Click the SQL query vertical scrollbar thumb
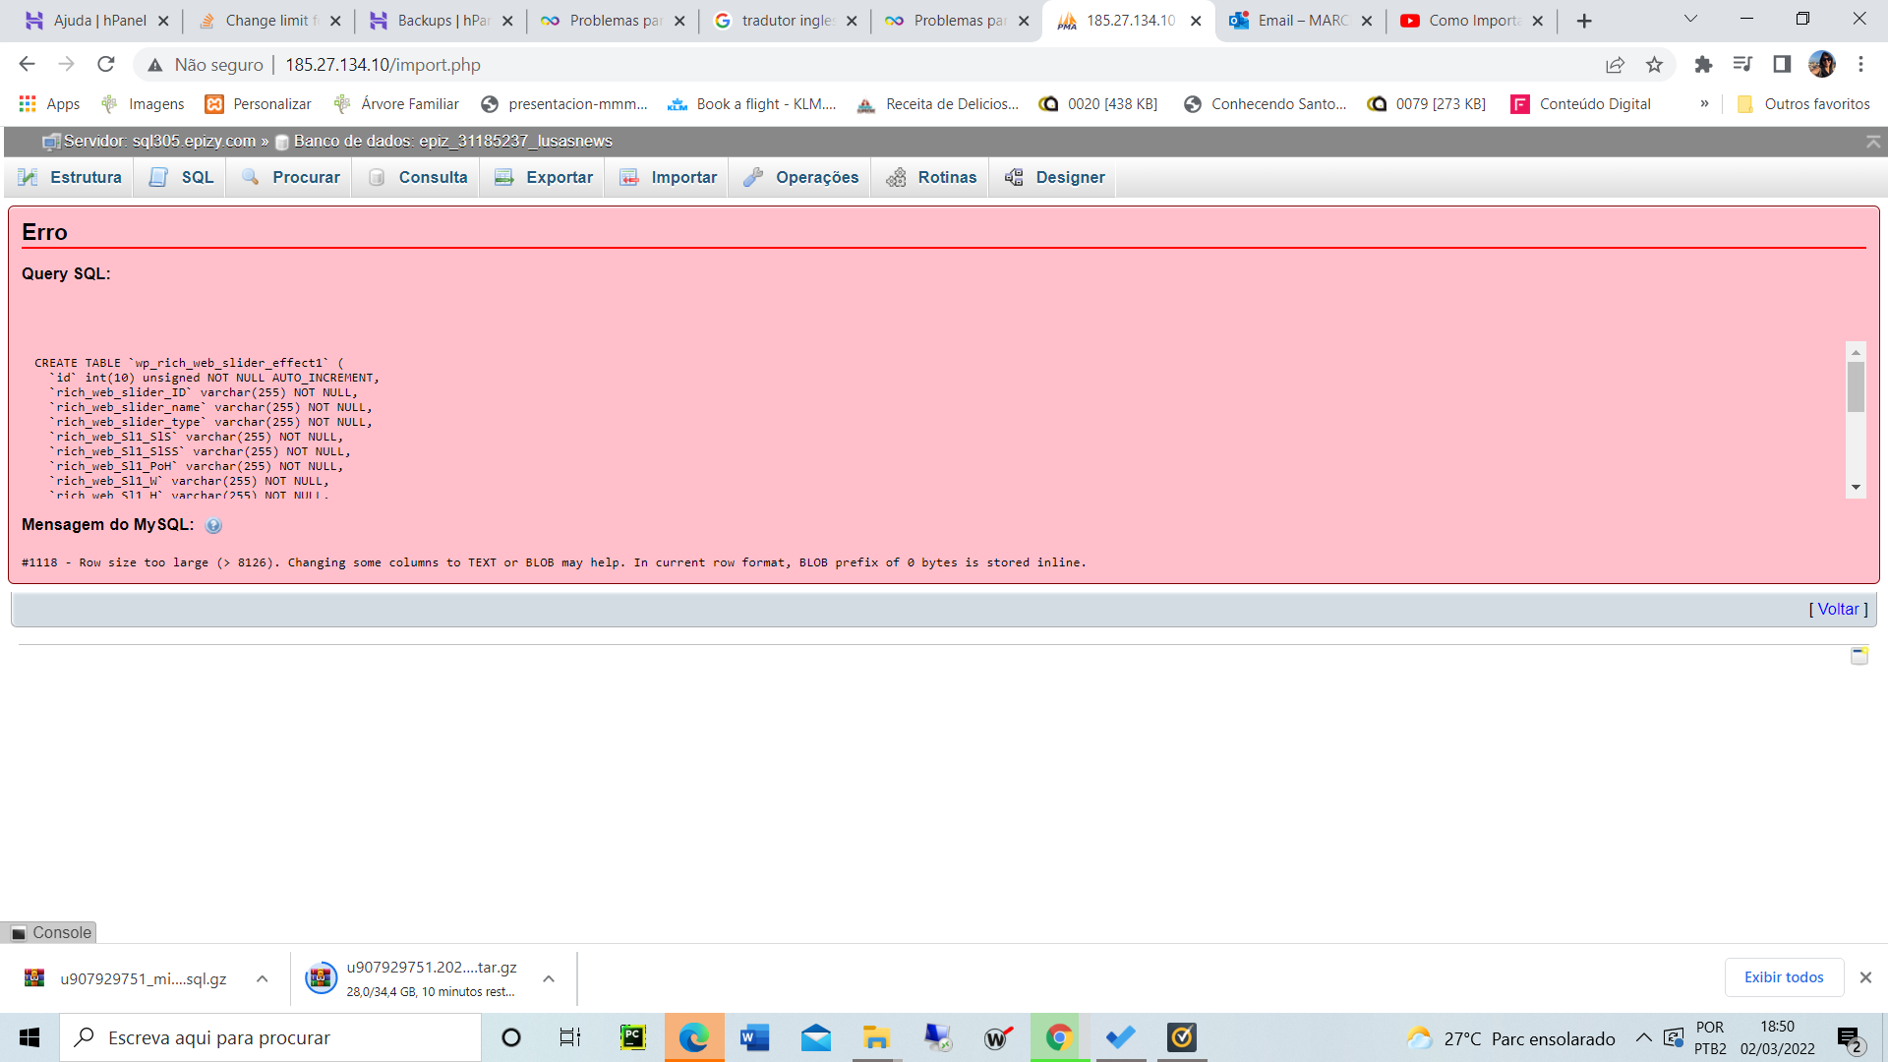This screenshot has height=1062, width=1888. tap(1856, 386)
